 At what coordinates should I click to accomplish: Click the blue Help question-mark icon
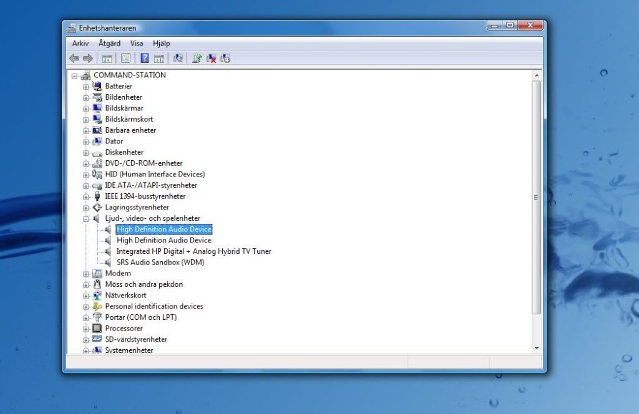pos(145,58)
